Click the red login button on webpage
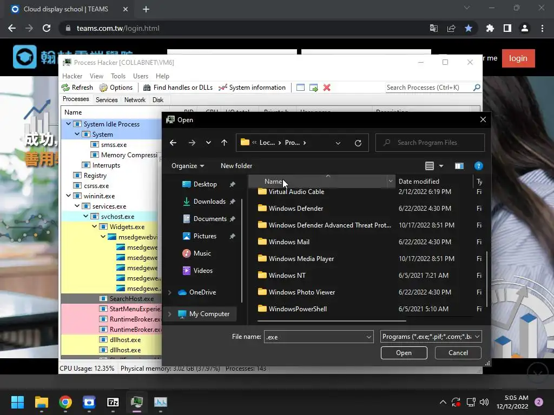The height and width of the screenshot is (415, 554). (x=518, y=58)
